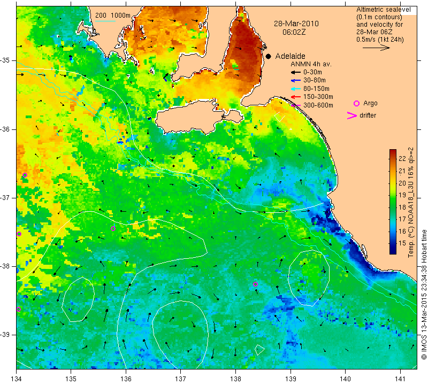Click the colorbar '19' tick label
The height and width of the screenshot is (385, 428).
click(402, 195)
